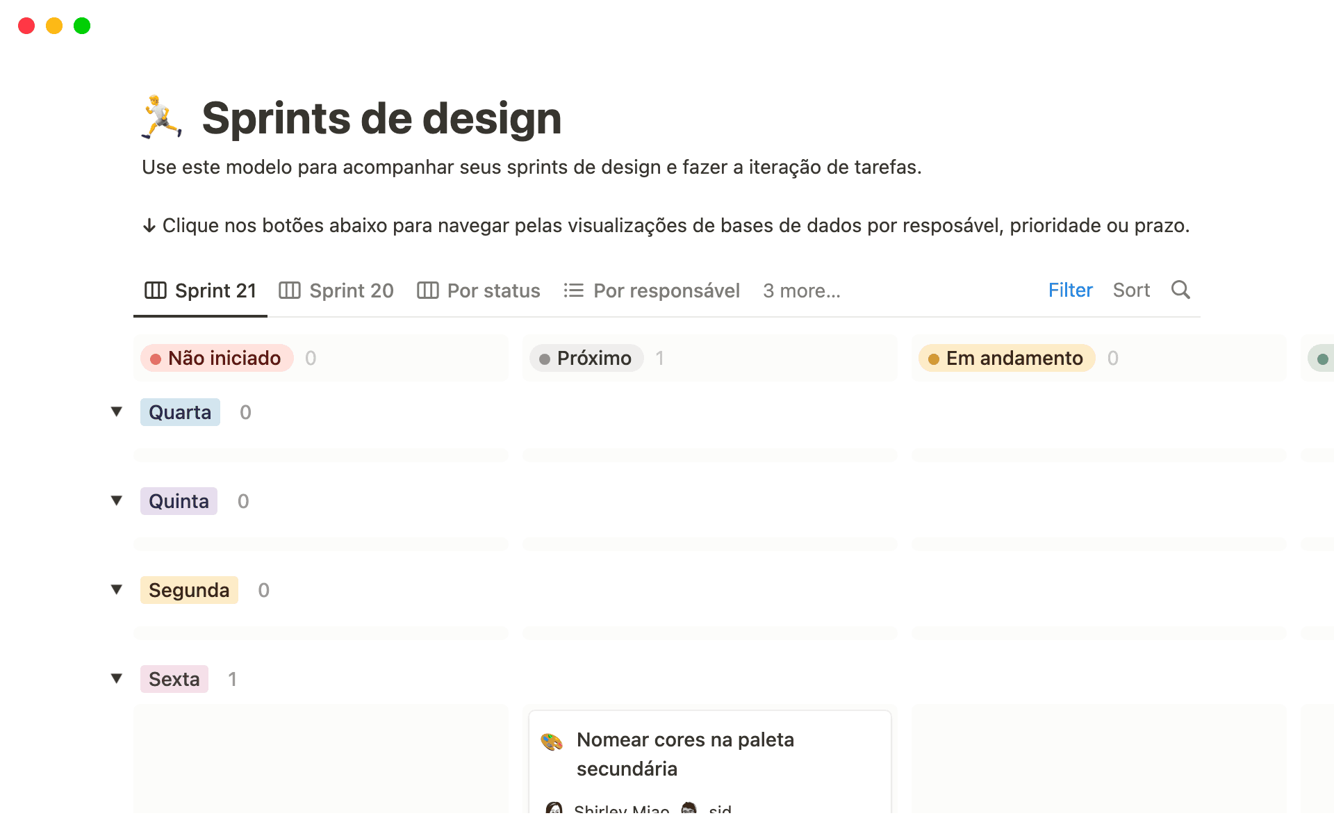
Task: Toggle the Sexta group arrow
Action: [117, 678]
